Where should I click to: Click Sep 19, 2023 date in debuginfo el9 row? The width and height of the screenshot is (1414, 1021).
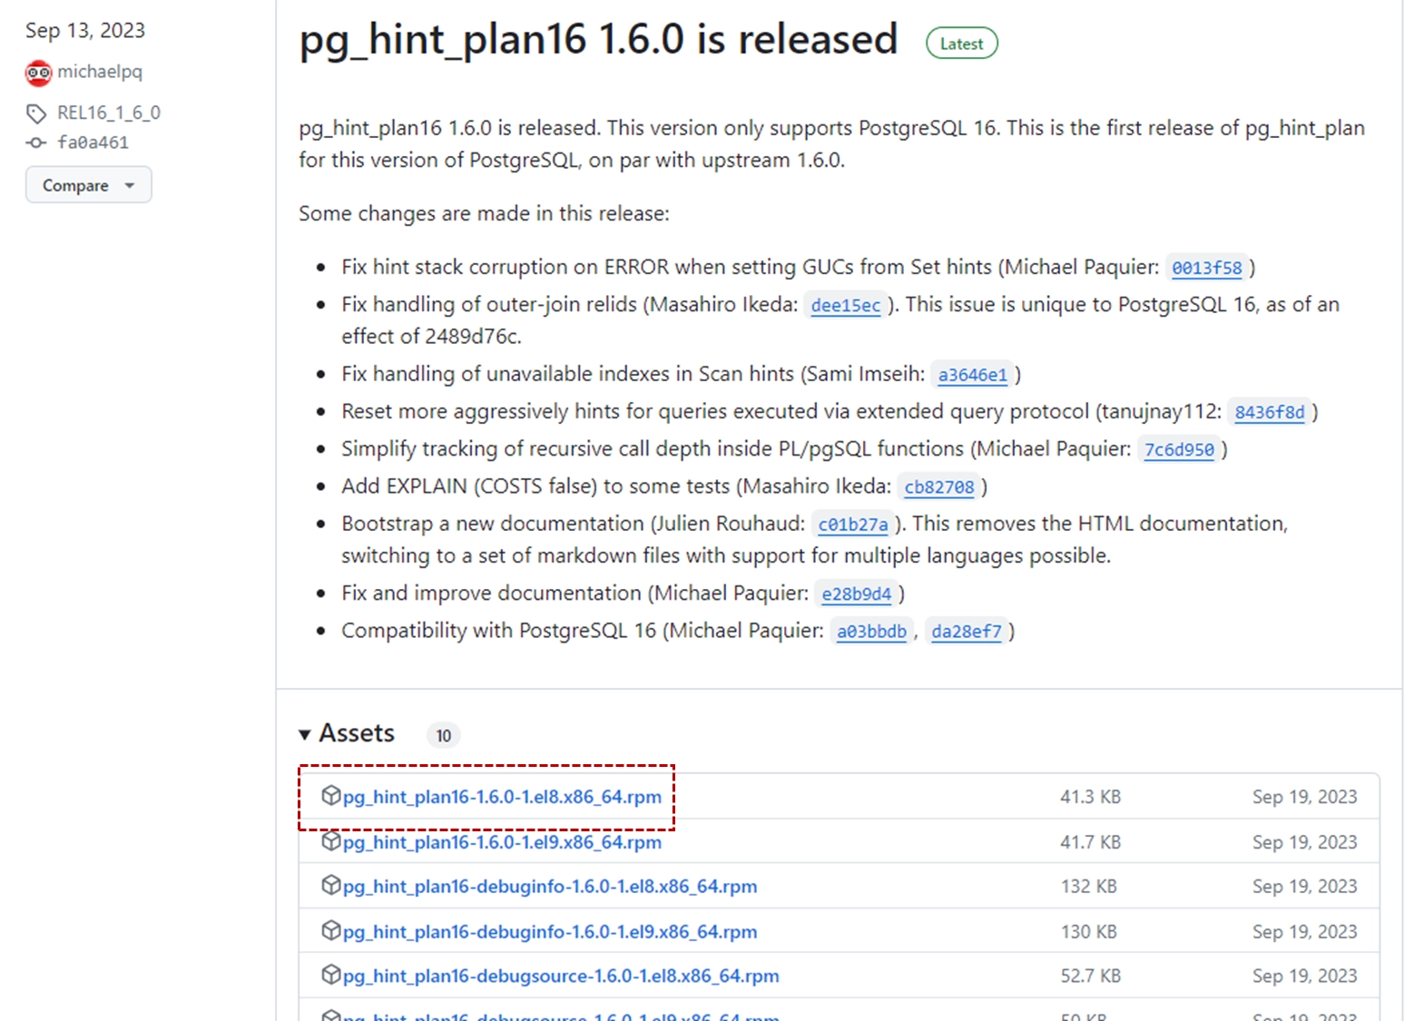click(1304, 932)
